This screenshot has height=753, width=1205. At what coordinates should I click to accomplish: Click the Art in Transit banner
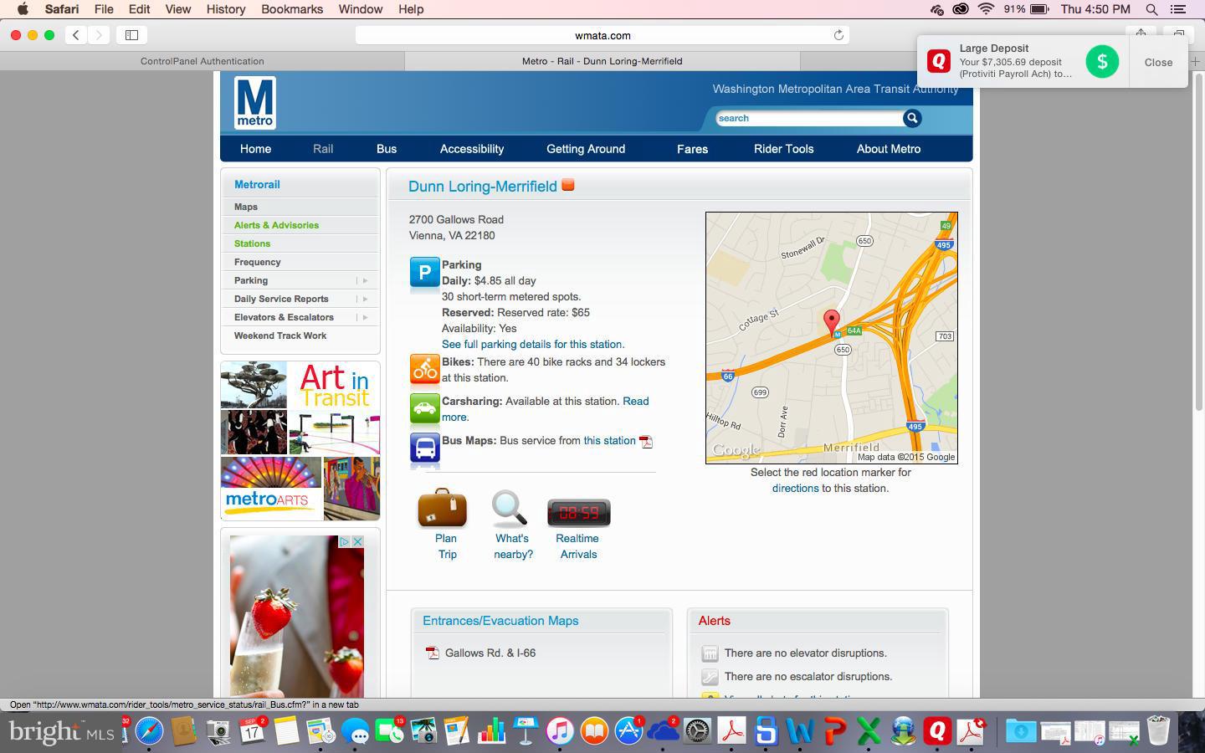(x=300, y=441)
